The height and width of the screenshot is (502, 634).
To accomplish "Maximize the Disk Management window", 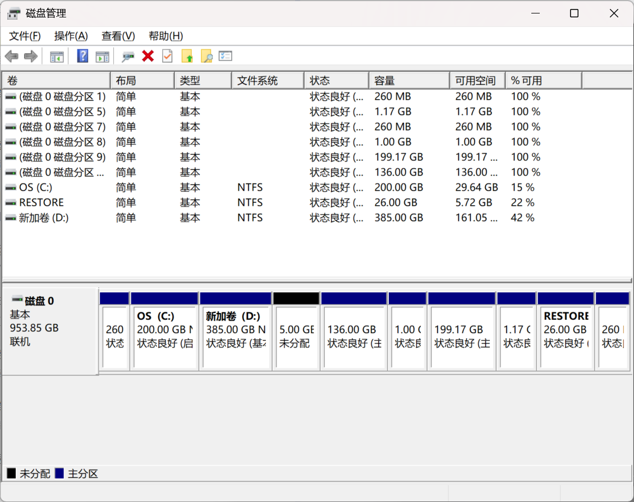I will (x=574, y=13).
